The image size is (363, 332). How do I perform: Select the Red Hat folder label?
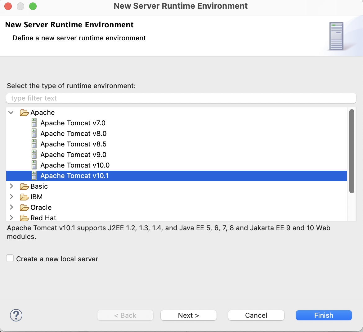click(43, 218)
